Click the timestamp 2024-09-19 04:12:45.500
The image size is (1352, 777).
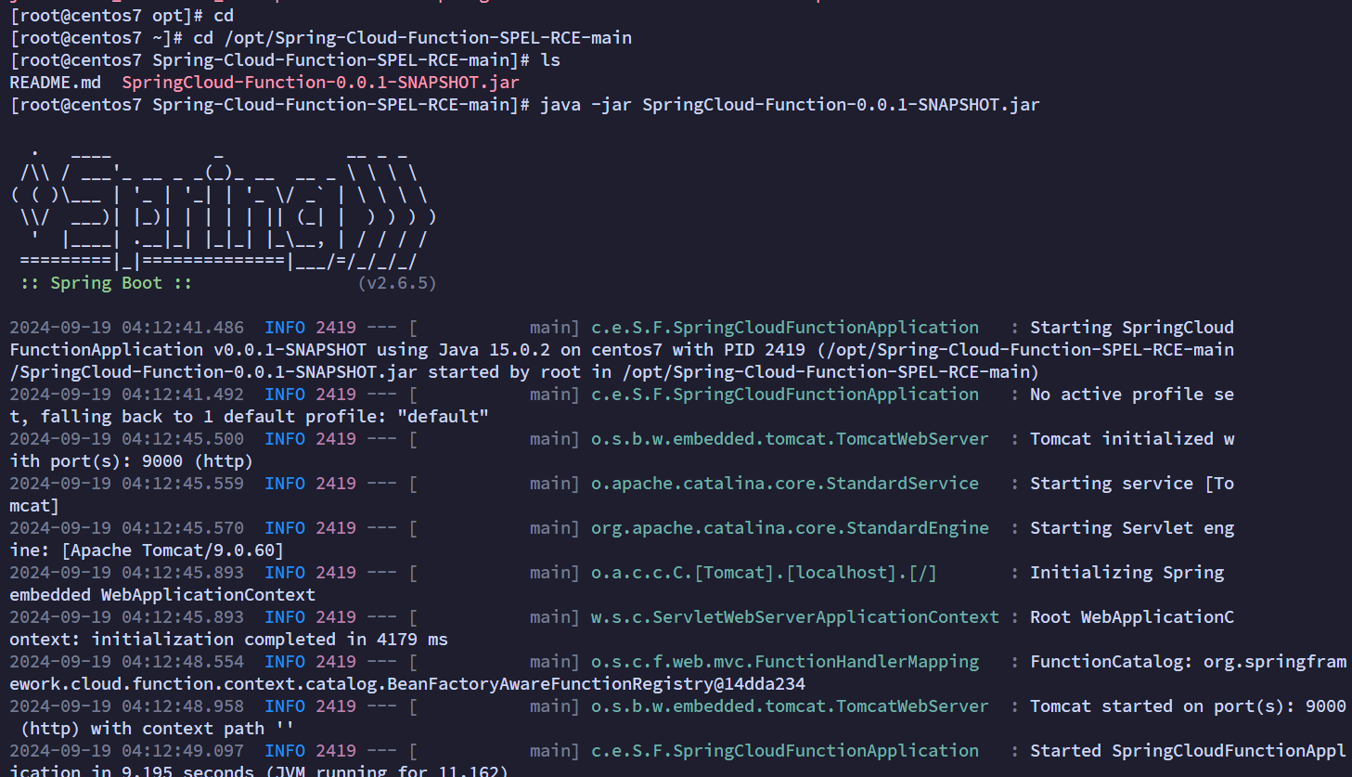[x=127, y=438]
